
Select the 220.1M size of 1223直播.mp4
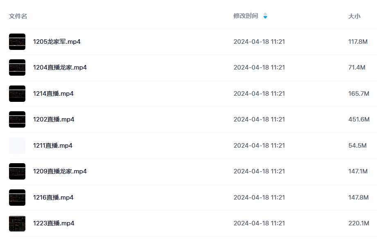(x=359, y=223)
